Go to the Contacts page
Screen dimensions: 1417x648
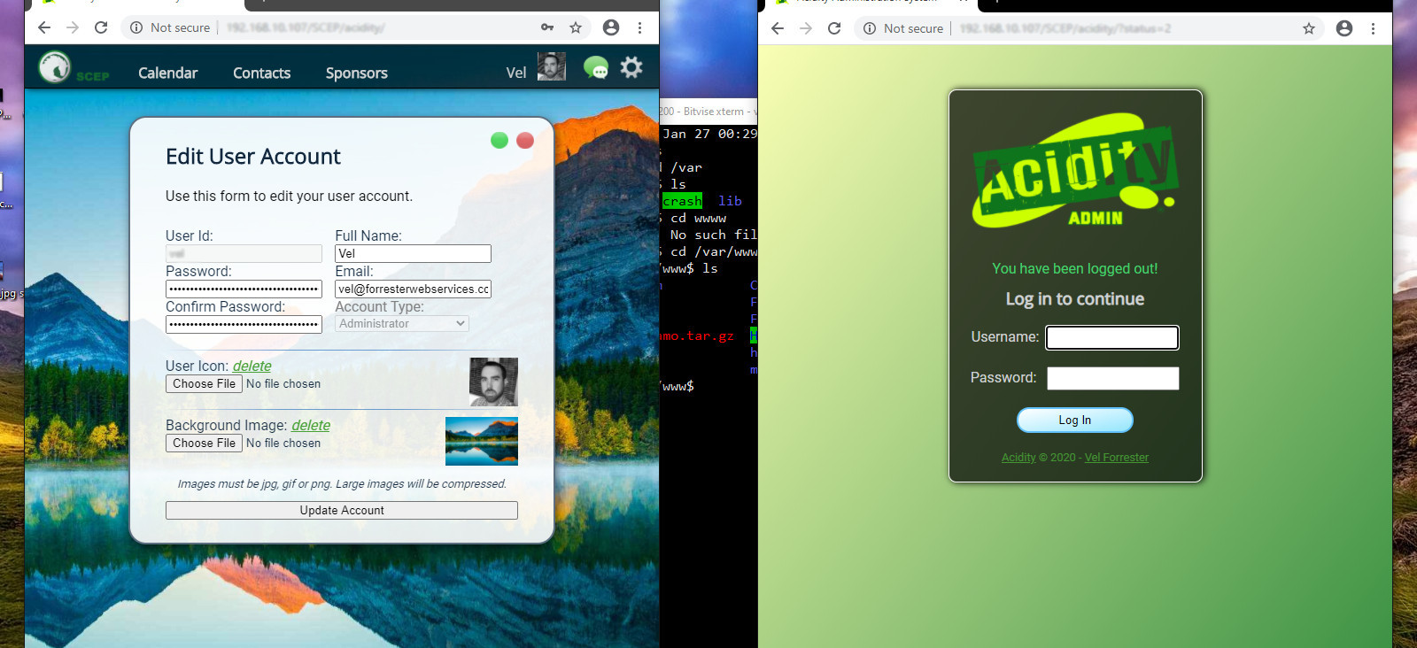261,73
